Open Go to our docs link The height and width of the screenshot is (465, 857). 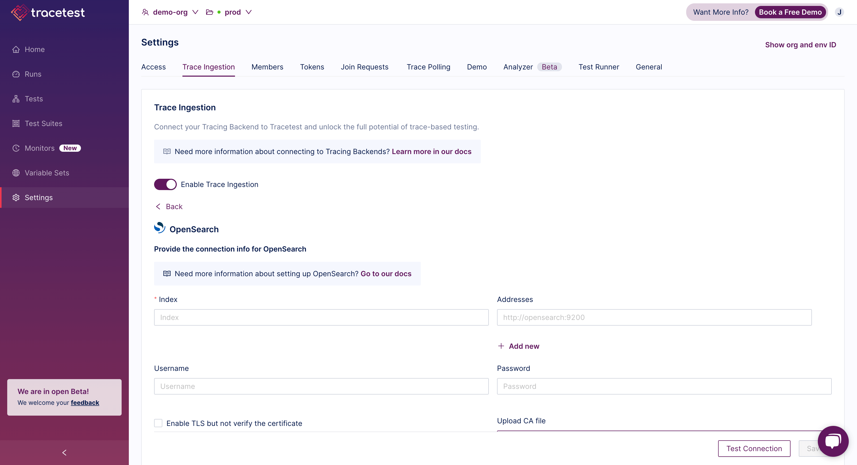coord(386,274)
